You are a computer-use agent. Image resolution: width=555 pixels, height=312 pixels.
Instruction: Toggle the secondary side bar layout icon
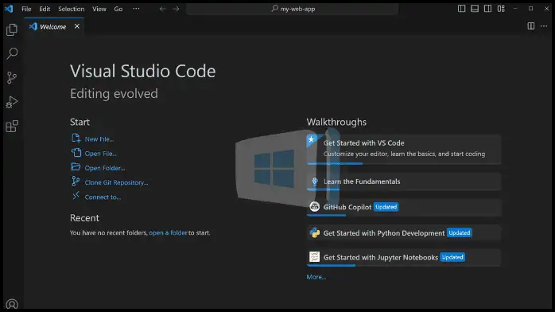coord(487,9)
